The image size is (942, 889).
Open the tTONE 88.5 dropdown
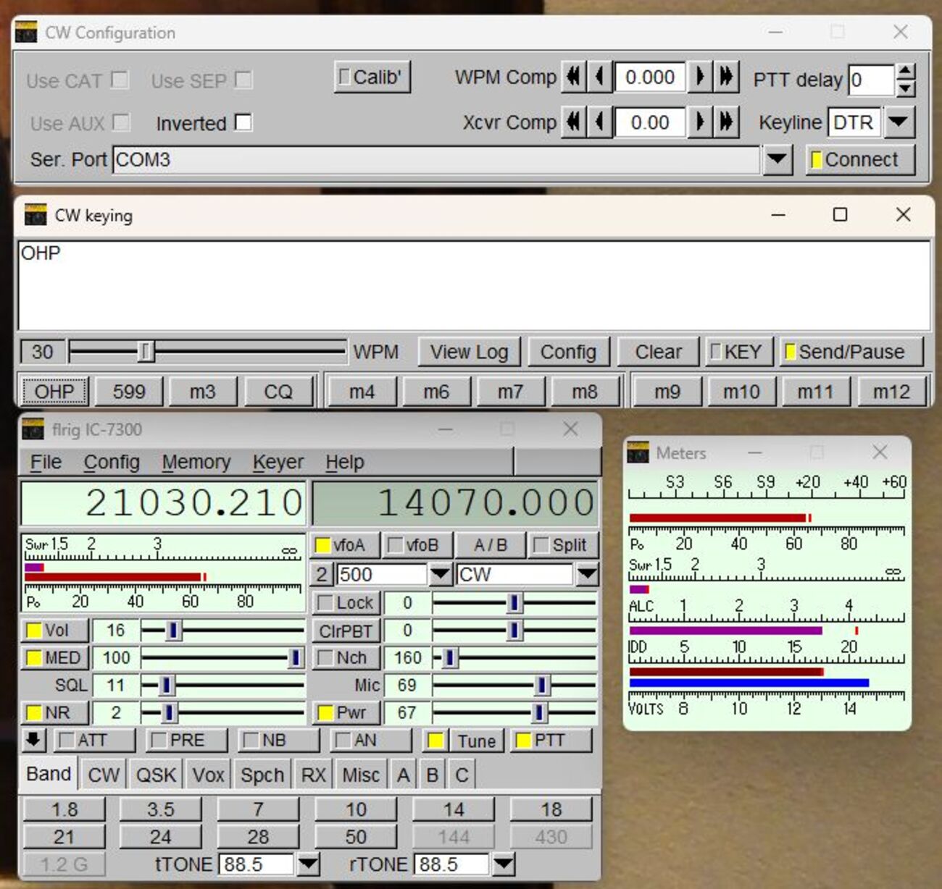309,863
